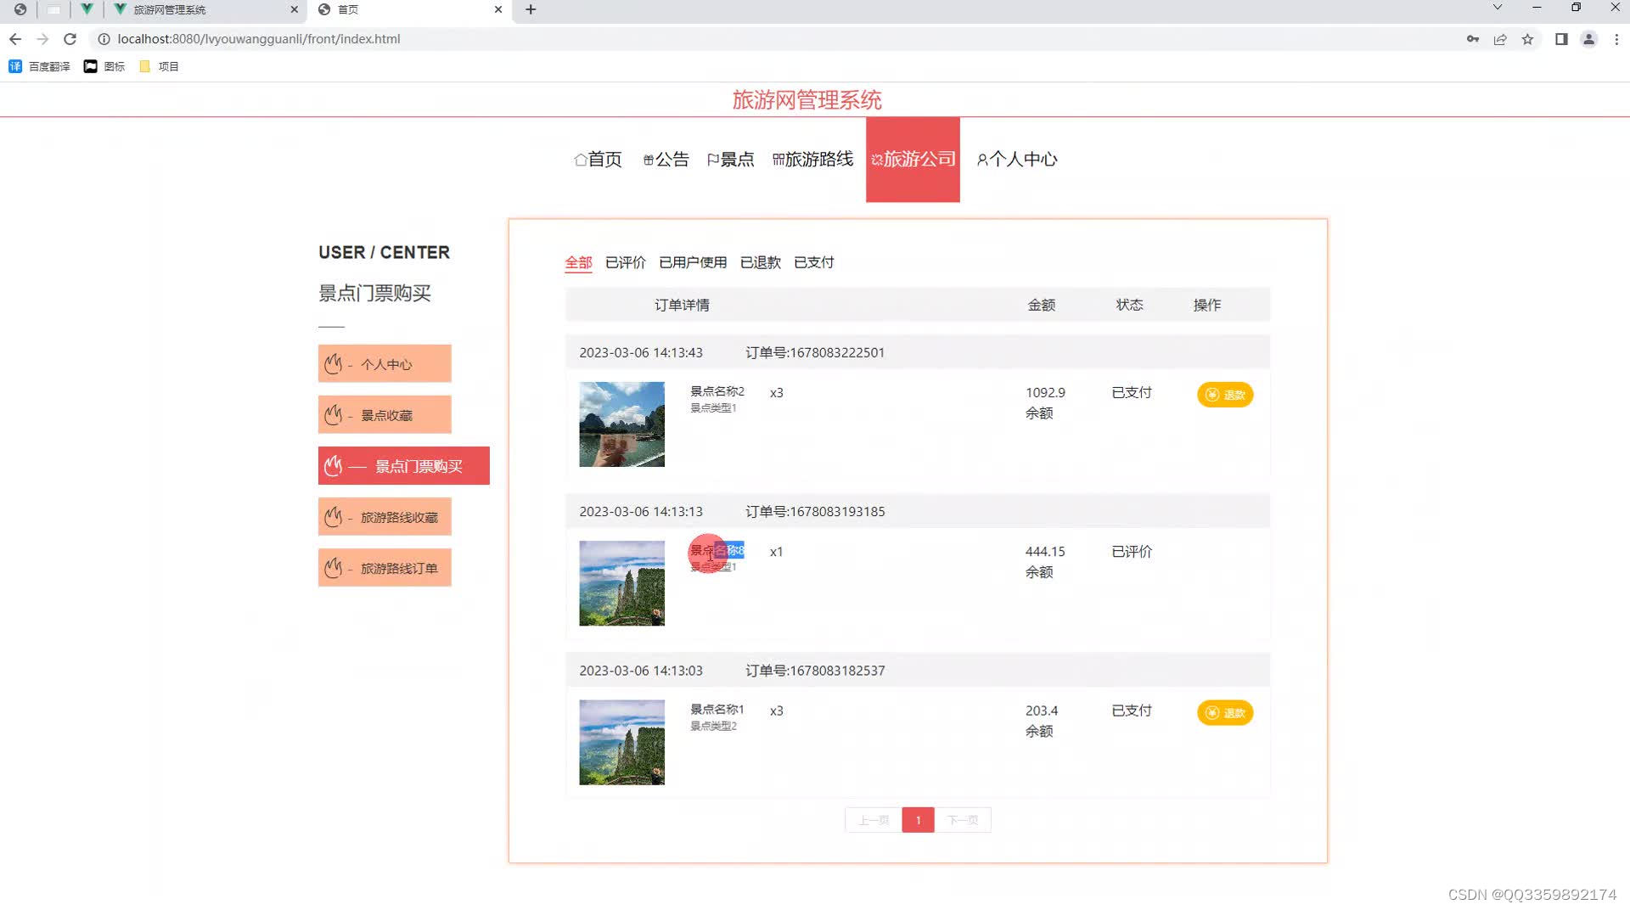1630x910 pixels.
Task: Open the 公告 menu item
Action: coord(666,160)
